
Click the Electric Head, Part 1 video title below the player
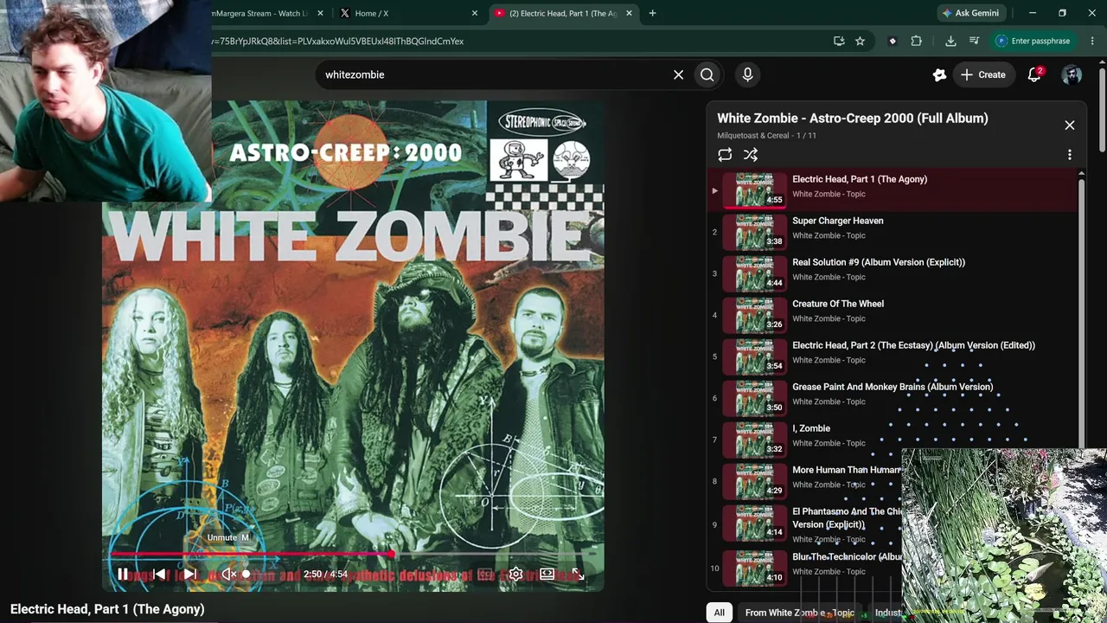(107, 609)
